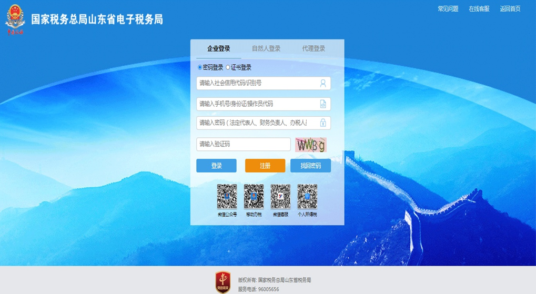The image size is (536, 294).
Task: Go to 返回首页 link
Action: 510,9
